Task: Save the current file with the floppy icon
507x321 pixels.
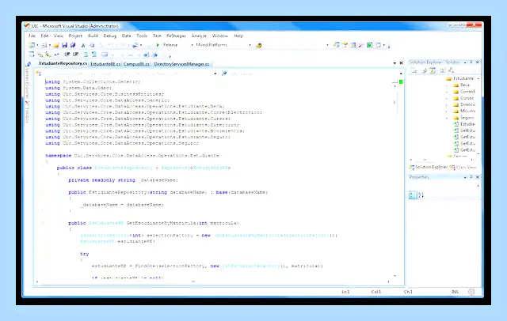Action: [64, 45]
